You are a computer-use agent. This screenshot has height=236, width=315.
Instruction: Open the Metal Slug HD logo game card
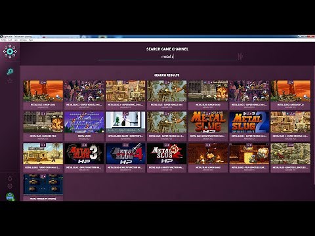pos(208,126)
